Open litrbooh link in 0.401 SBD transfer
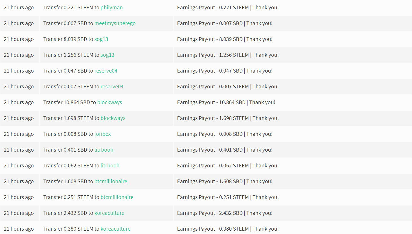The width and height of the screenshot is (412, 234). pyautogui.click(x=104, y=150)
